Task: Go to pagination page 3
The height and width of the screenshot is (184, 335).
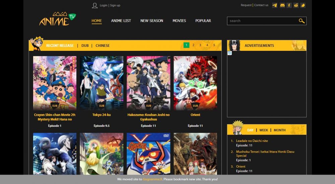Action: [x=200, y=45]
